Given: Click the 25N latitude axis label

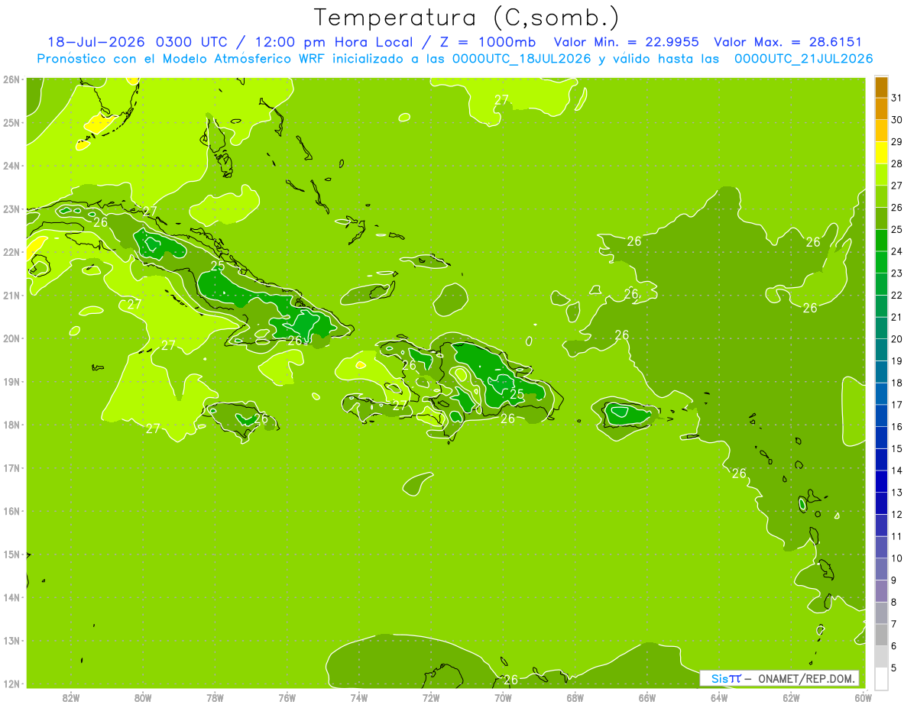Looking at the screenshot, I should [11, 122].
